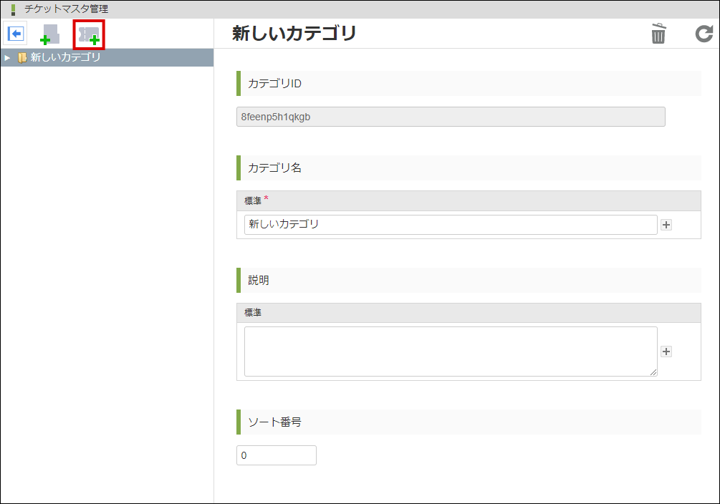Collapse the sidebar with the arrow button
The image size is (720, 504).
[15, 33]
